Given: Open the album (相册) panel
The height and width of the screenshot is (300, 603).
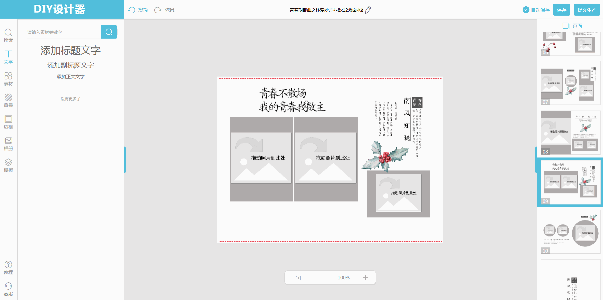Looking at the screenshot, I should (x=8, y=144).
